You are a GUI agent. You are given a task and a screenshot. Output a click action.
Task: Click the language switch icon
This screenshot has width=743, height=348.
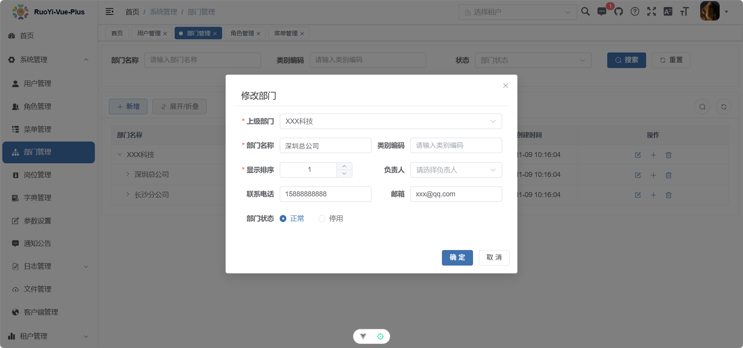[x=668, y=12]
